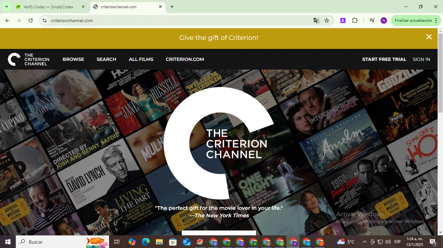Image resolution: width=443 pixels, height=248 pixels.
Task: Open network icon in system tray
Action: pyautogui.click(x=380, y=242)
